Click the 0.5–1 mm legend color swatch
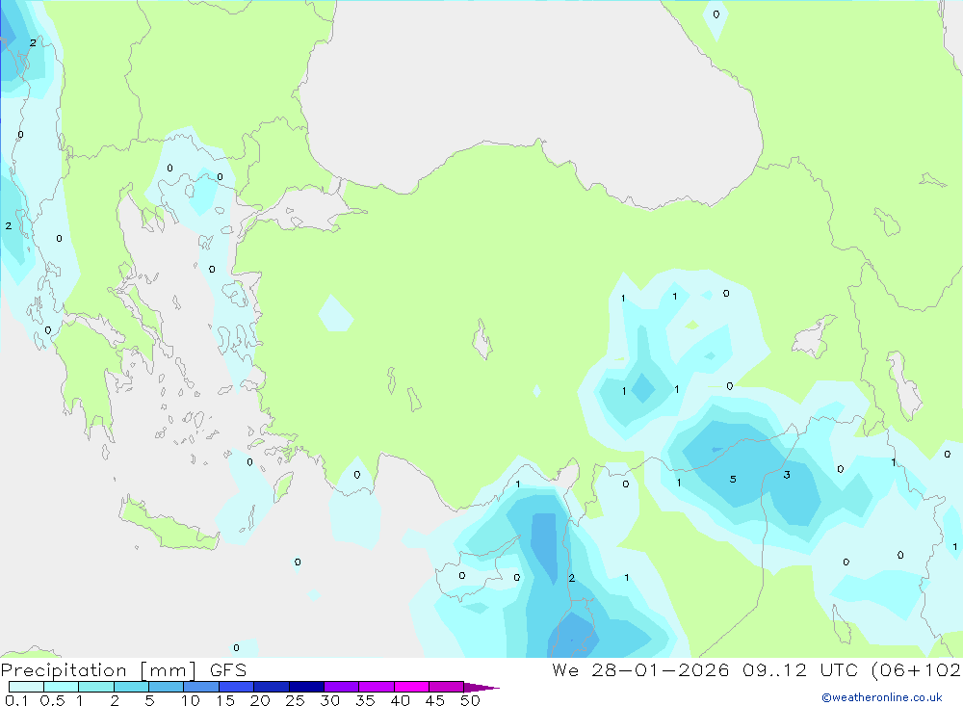This screenshot has height=706, width=963. [x=62, y=687]
